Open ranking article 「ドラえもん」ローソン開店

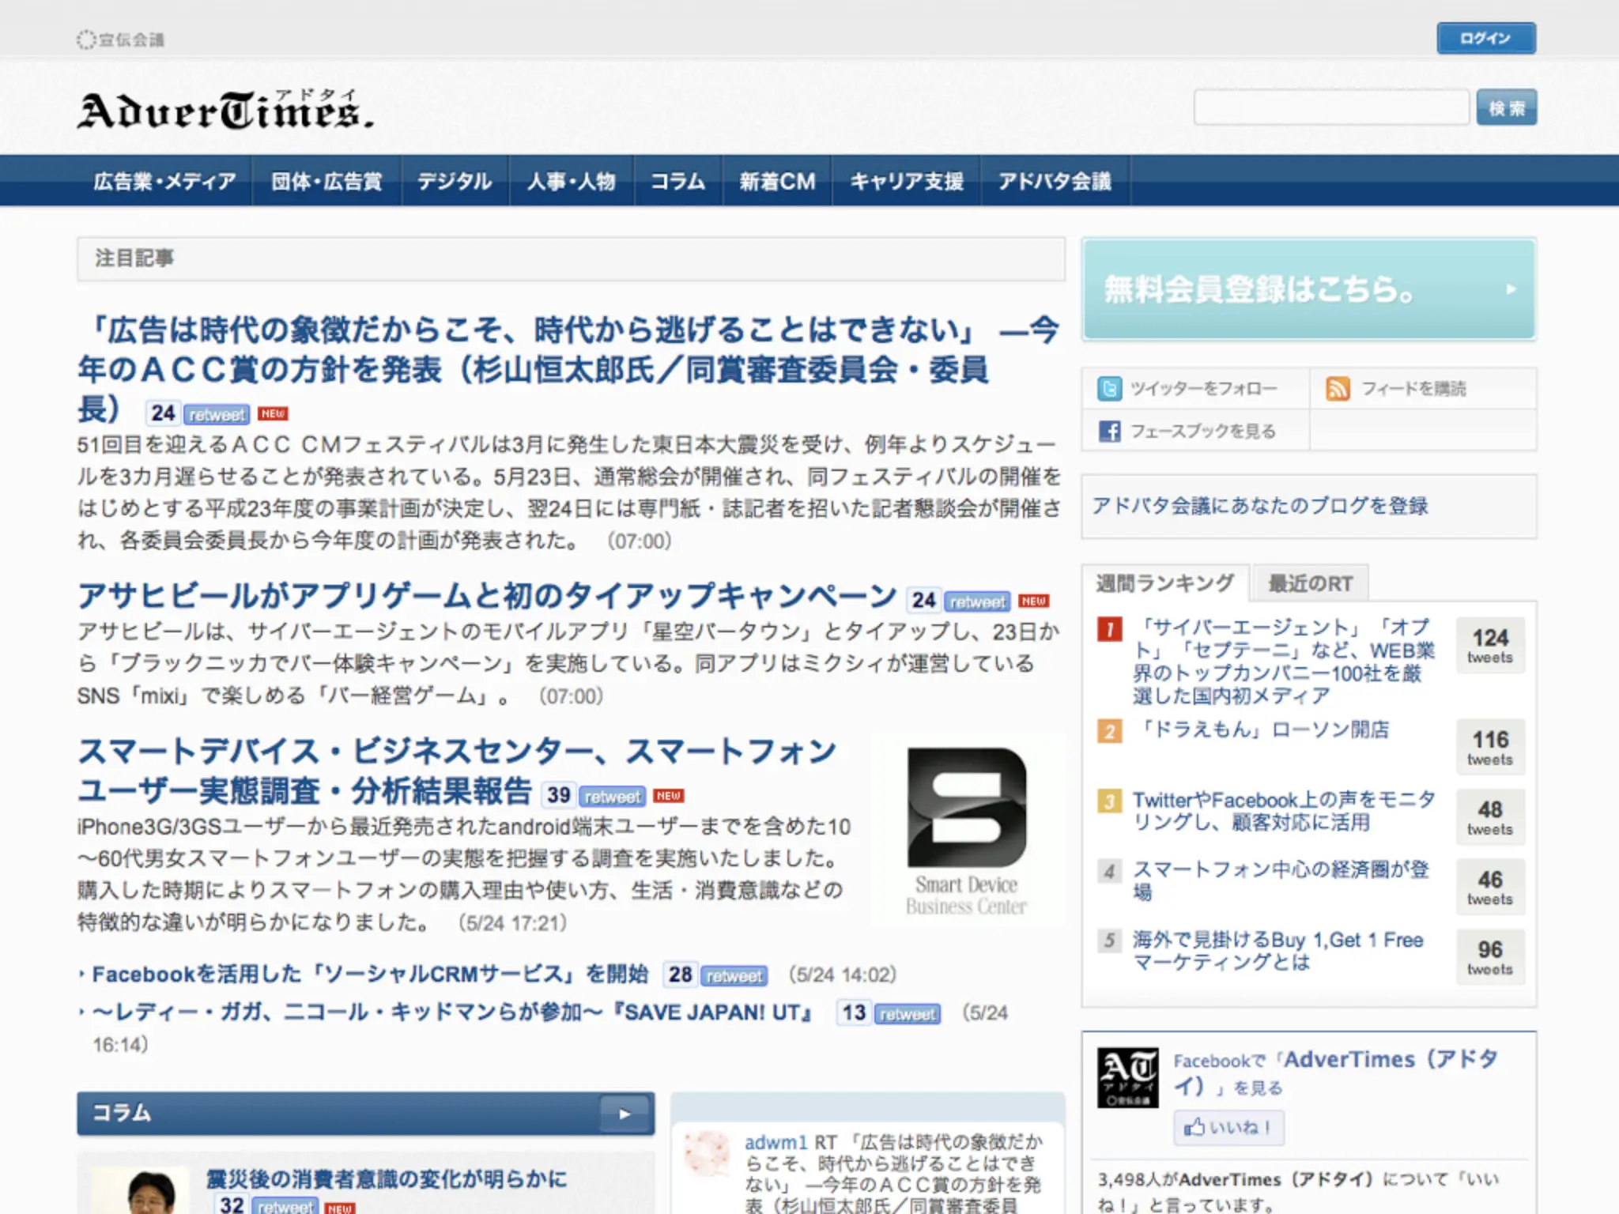click(x=1261, y=729)
